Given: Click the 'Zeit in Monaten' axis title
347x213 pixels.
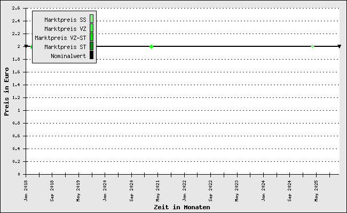Looking at the screenshot, I should point(182,207).
